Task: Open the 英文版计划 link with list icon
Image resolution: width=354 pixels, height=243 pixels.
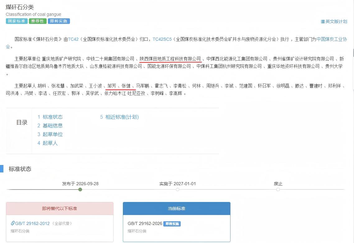Action: (334, 21)
